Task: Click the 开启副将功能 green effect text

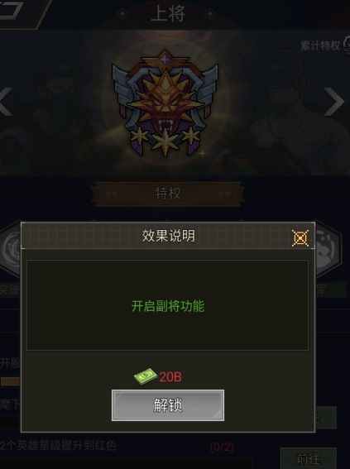Action: point(168,306)
